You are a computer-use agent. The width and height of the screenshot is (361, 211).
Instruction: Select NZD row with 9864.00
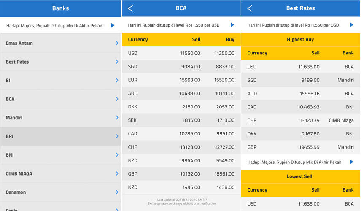[181, 160]
